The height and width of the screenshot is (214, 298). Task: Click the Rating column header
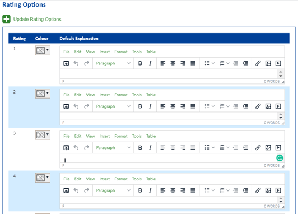pos(20,39)
